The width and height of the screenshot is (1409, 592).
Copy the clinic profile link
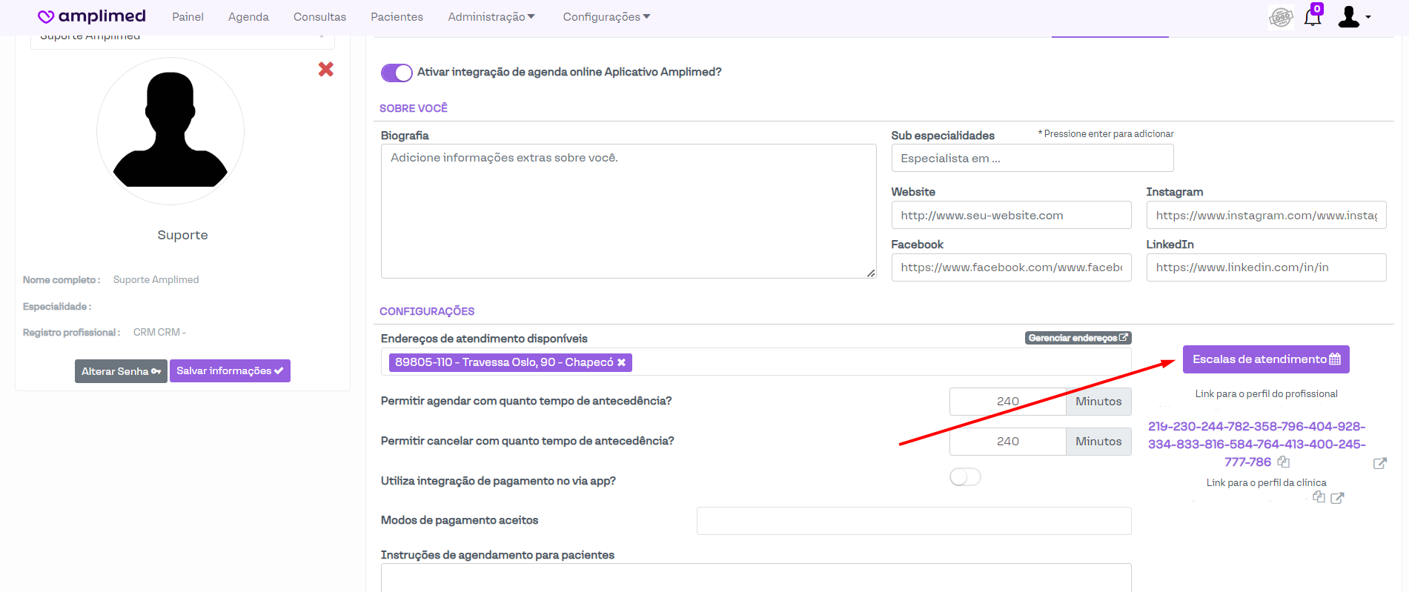1319,497
